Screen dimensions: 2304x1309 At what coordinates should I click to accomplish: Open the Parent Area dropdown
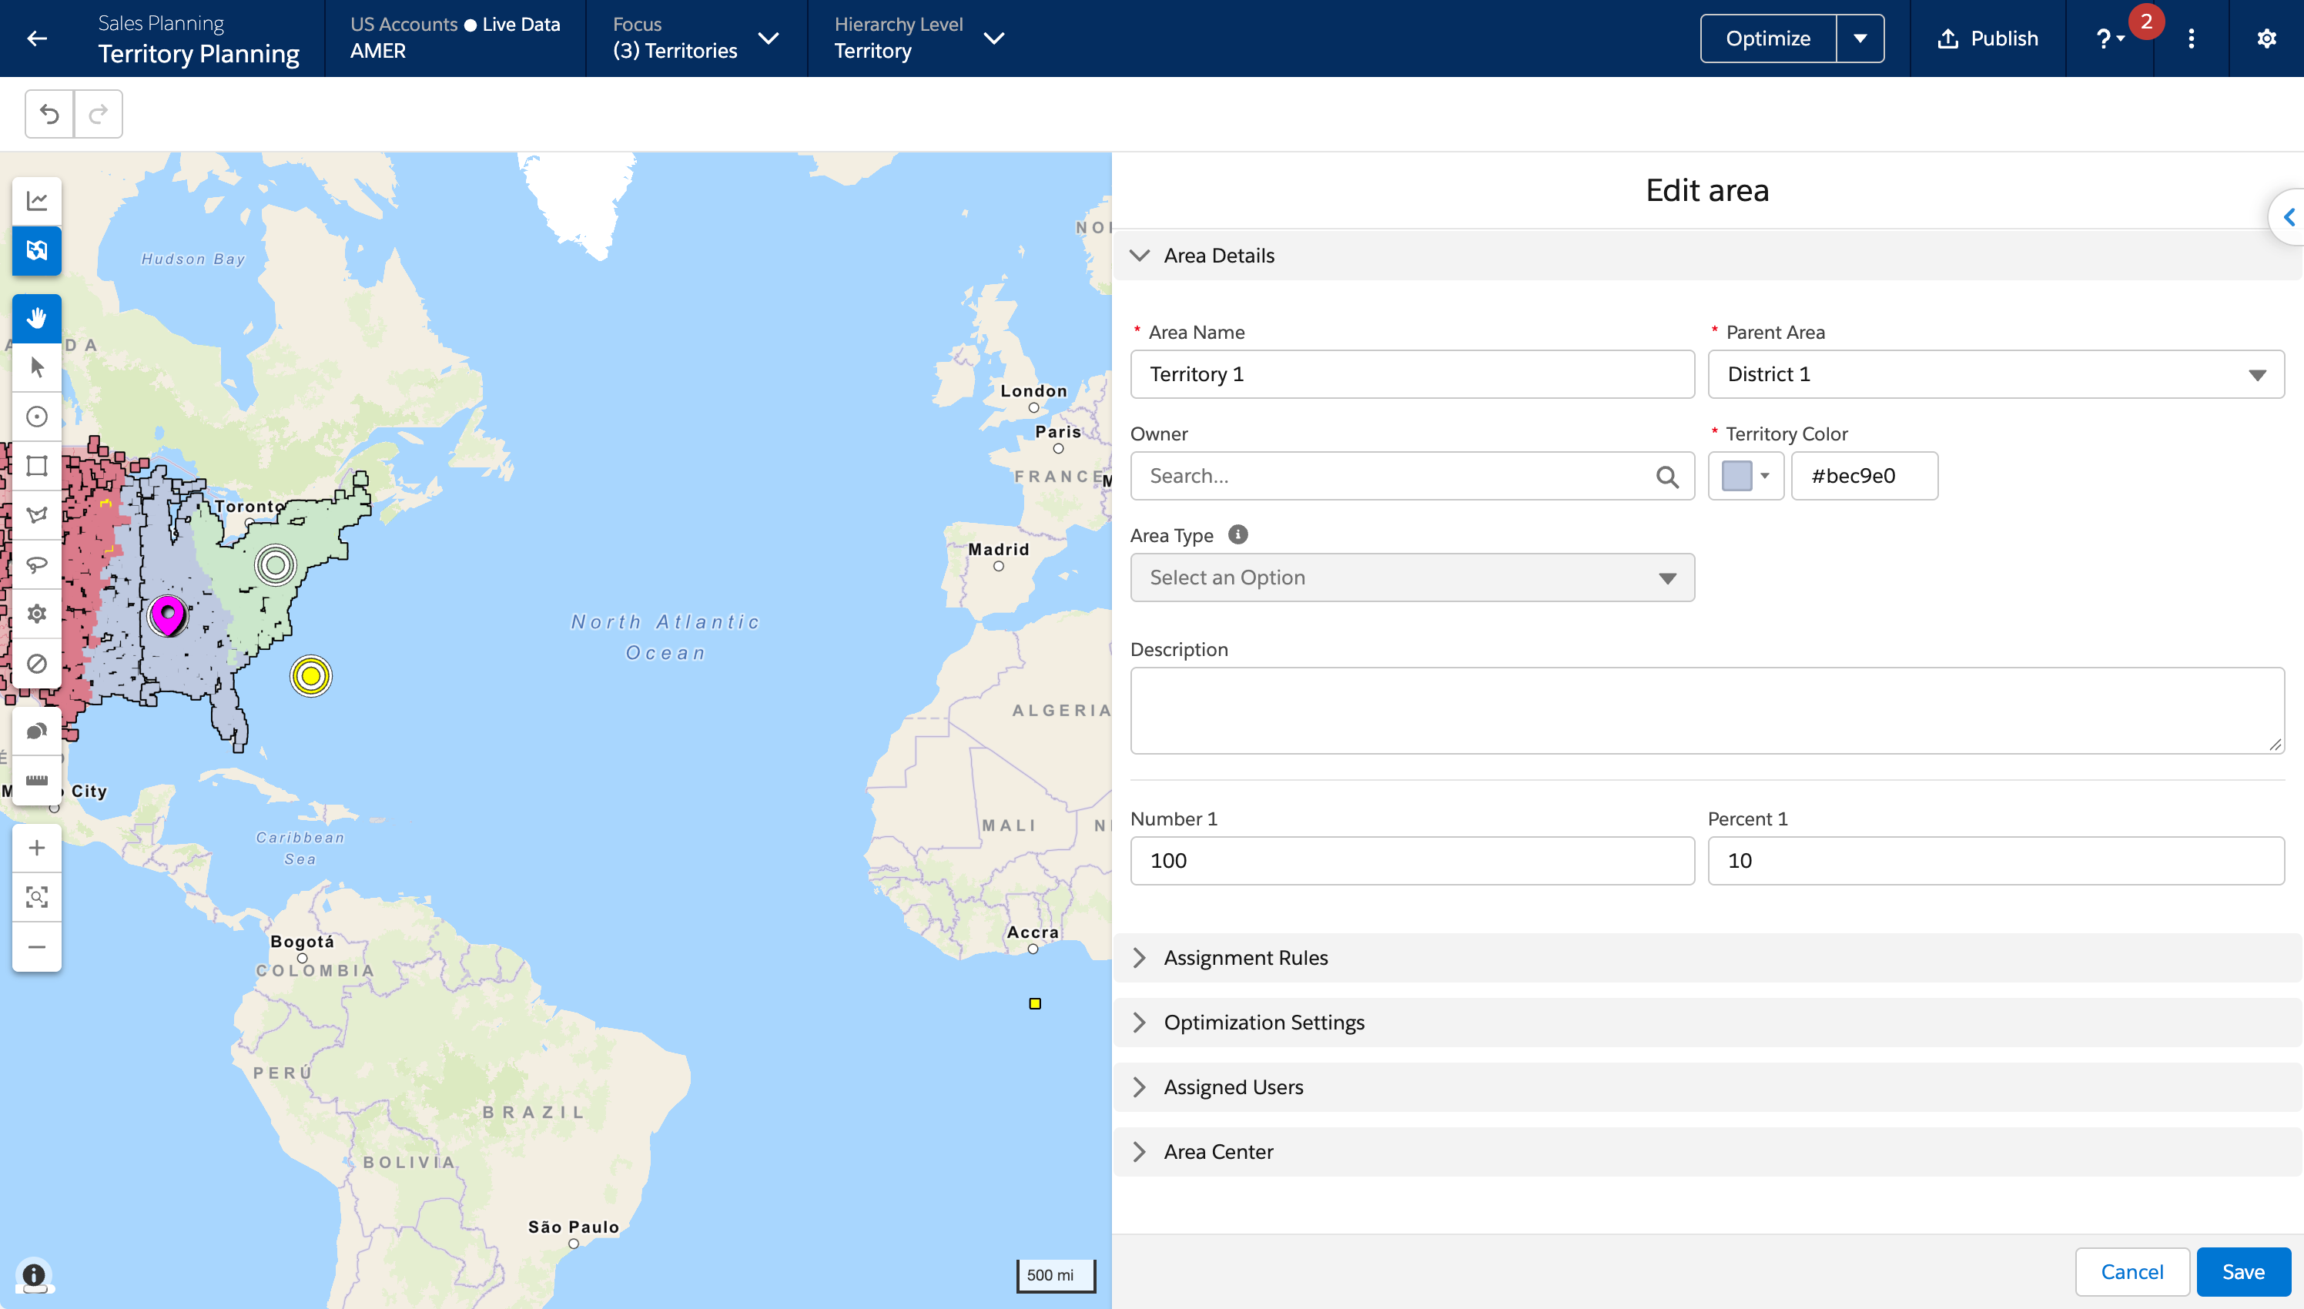[x=1996, y=374]
